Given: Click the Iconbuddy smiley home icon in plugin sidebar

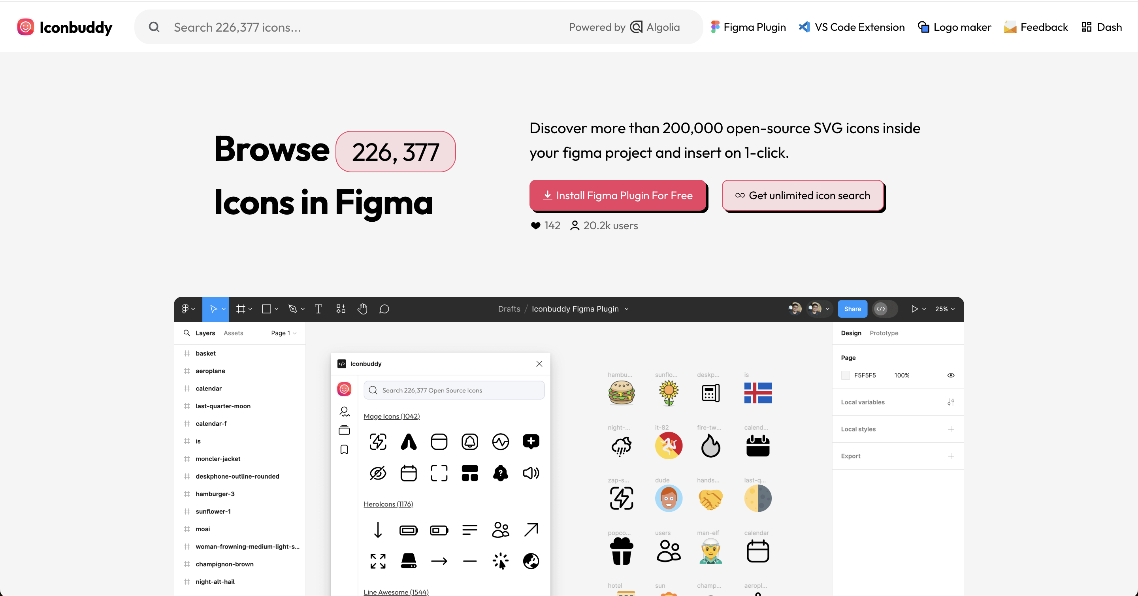Looking at the screenshot, I should point(344,389).
